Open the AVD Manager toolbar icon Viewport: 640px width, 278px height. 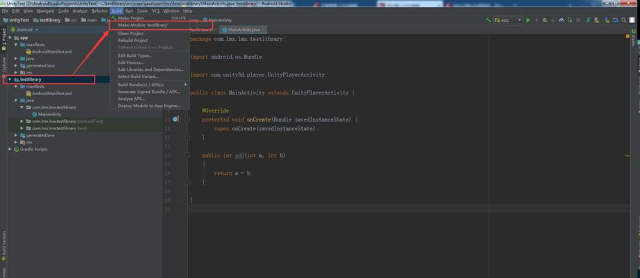click(x=597, y=20)
